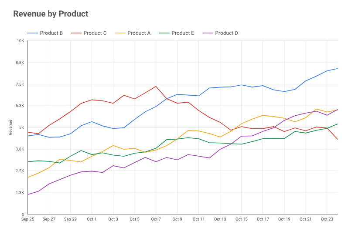358x231 pixels.
Task: Click the Product C peak at Oct 7
Action: click(156, 86)
